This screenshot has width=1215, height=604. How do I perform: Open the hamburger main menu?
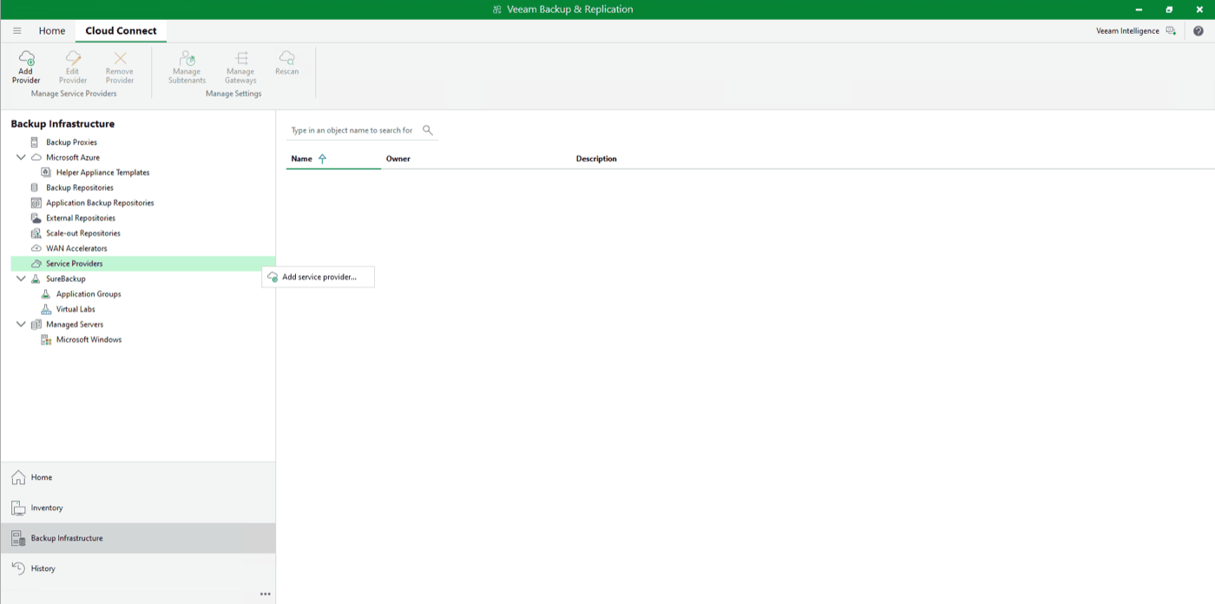(x=16, y=30)
